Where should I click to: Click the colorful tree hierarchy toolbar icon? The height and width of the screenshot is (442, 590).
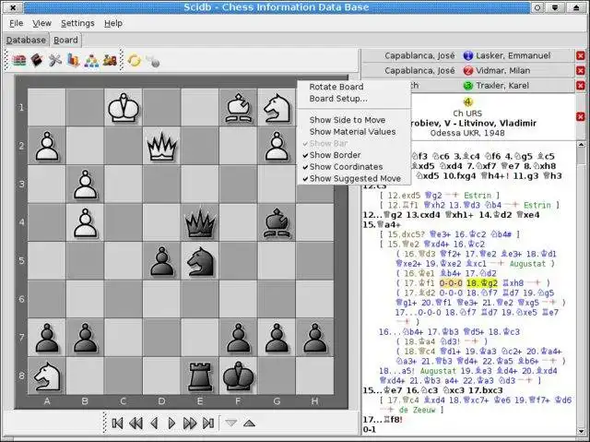tap(91, 60)
